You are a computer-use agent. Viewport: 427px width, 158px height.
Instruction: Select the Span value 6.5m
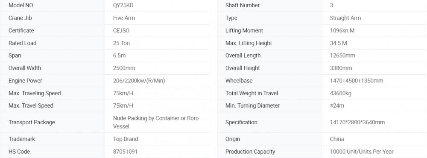point(119,56)
